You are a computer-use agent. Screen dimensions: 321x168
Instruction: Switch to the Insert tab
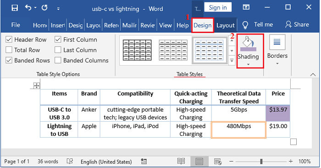(x=58, y=25)
